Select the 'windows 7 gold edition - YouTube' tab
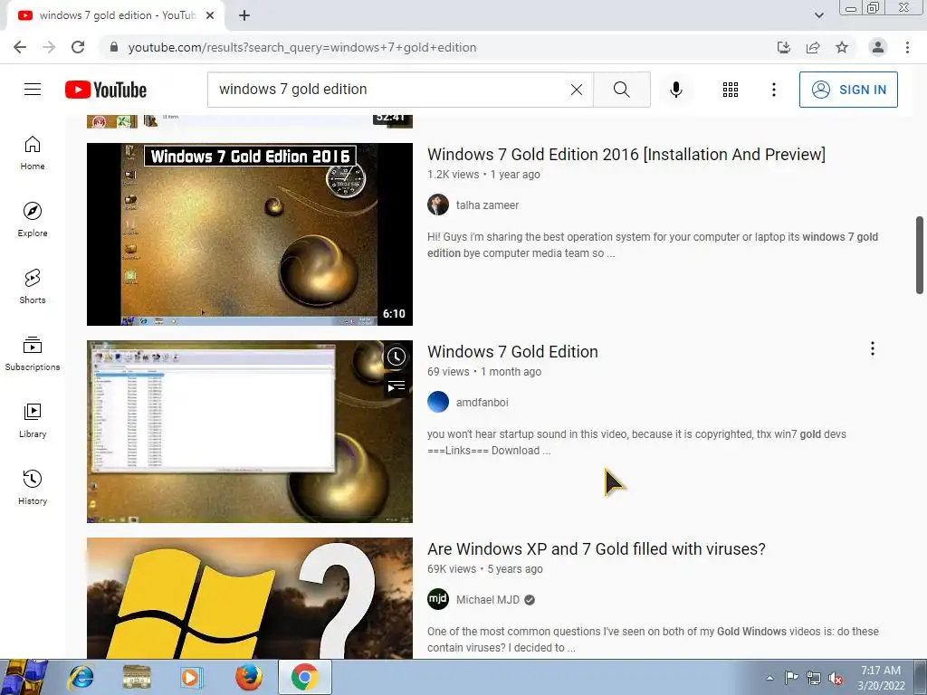Screen dimensions: 927x695 click(x=115, y=16)
